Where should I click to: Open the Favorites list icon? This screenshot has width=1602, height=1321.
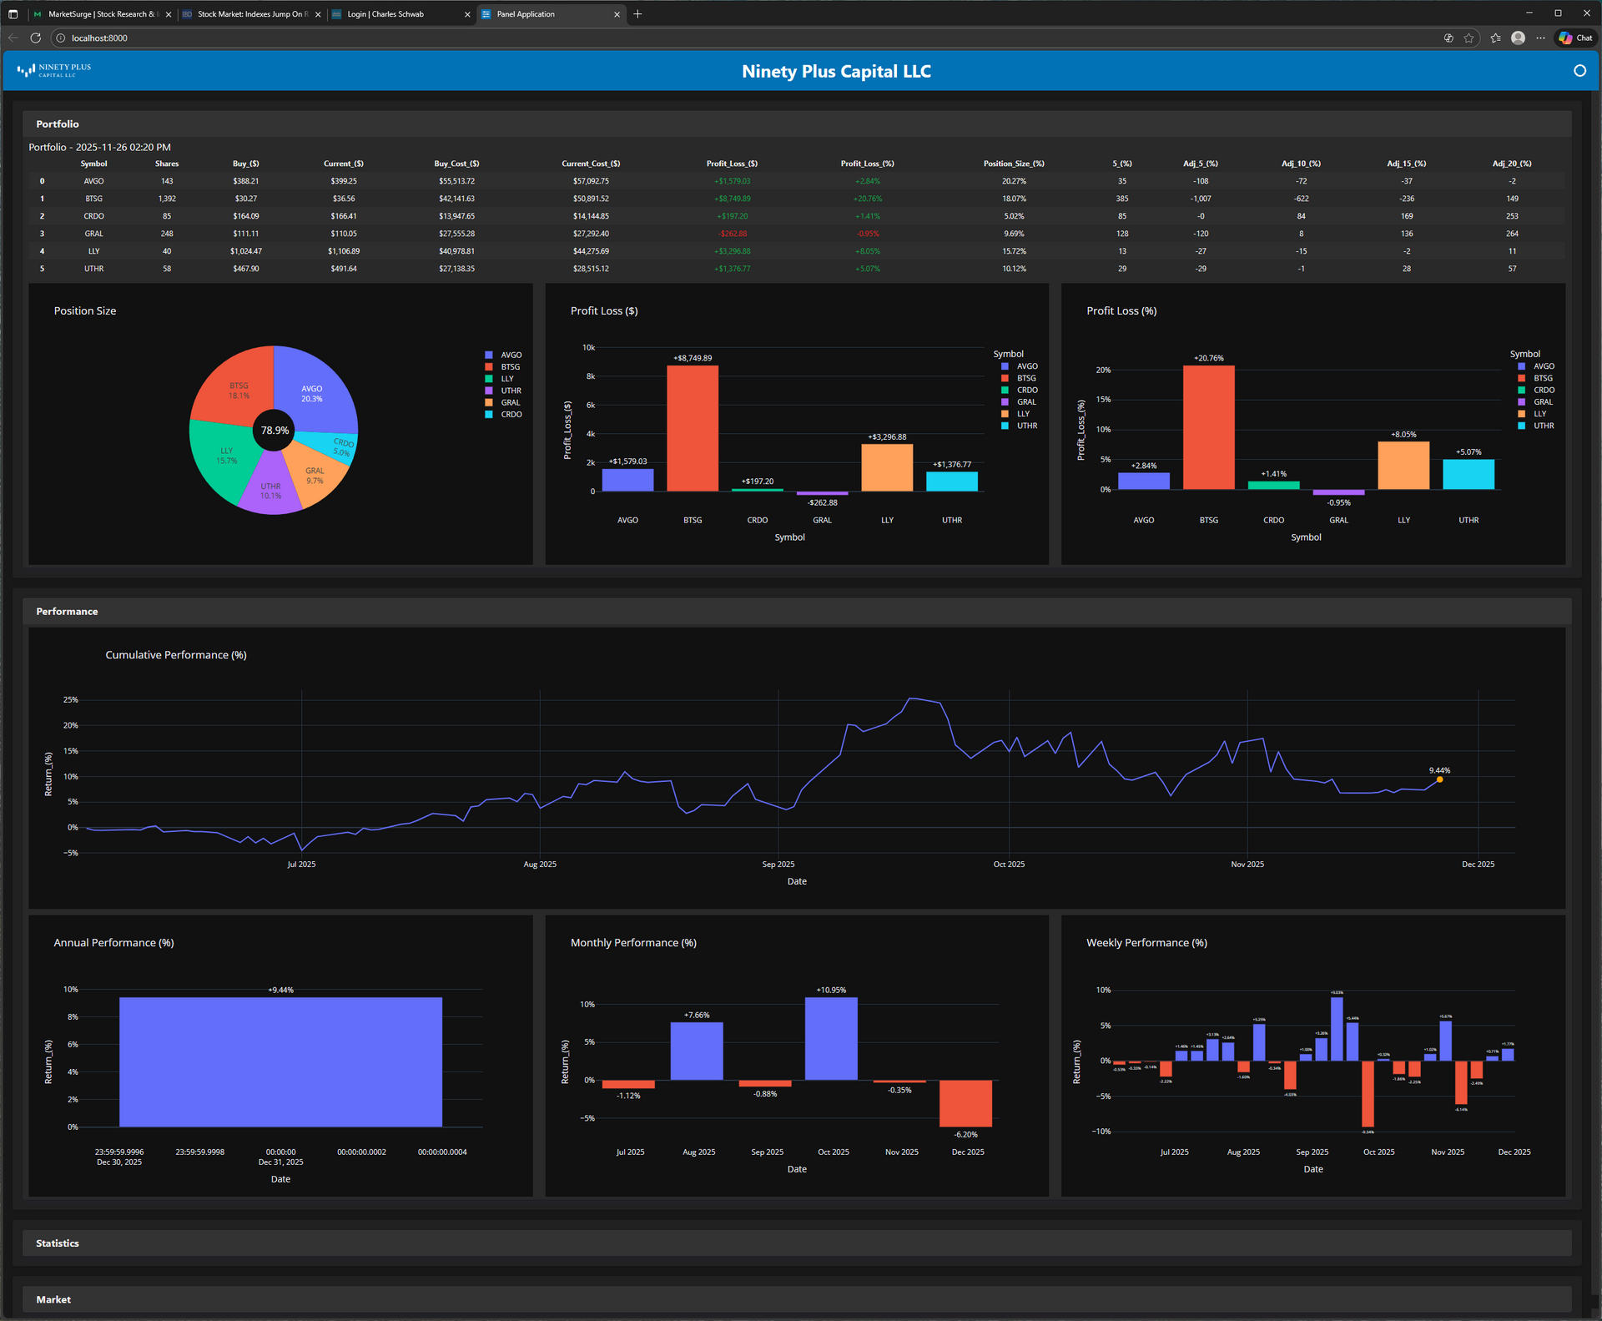click(1495, 38)
